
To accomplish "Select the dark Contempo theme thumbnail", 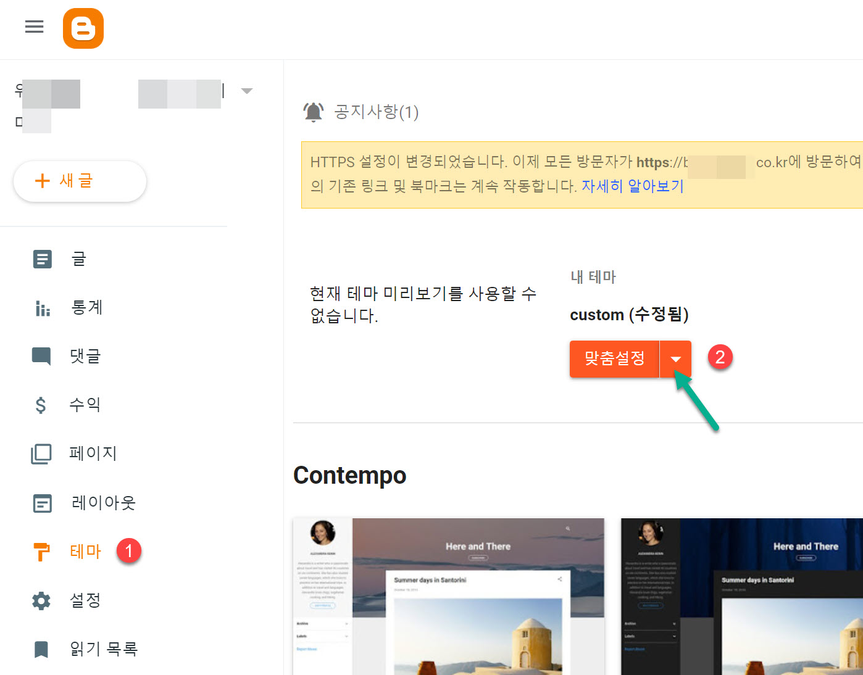I will click(741, 595).
